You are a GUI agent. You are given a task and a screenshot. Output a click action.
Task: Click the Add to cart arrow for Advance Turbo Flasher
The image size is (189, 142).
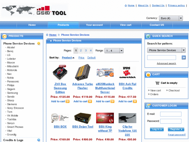click(x=90, y=101)
